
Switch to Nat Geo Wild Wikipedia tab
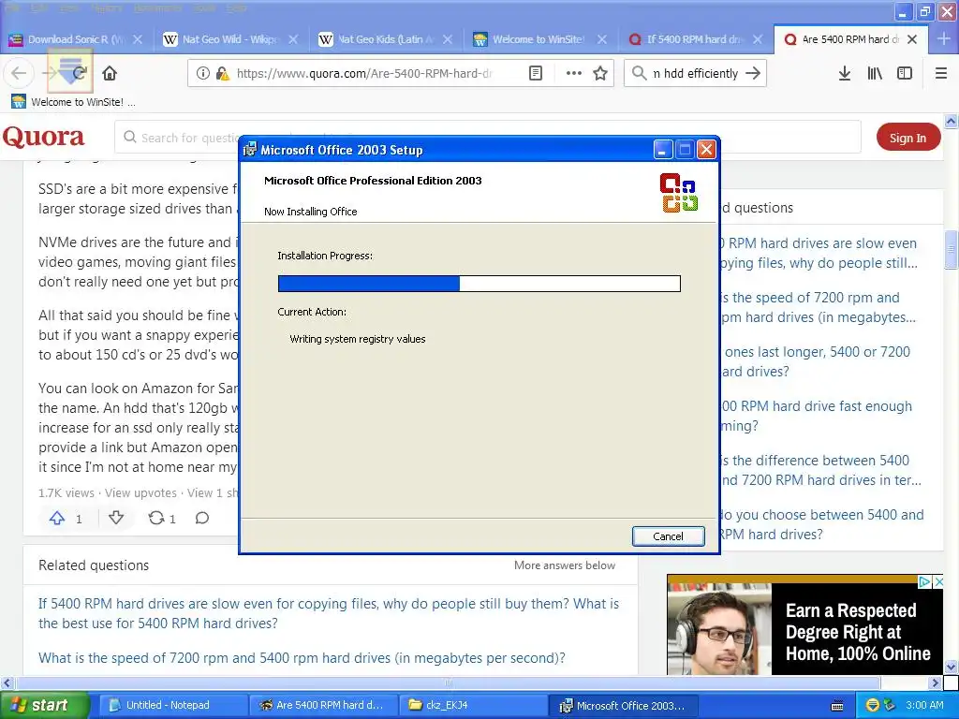point(229,39)
